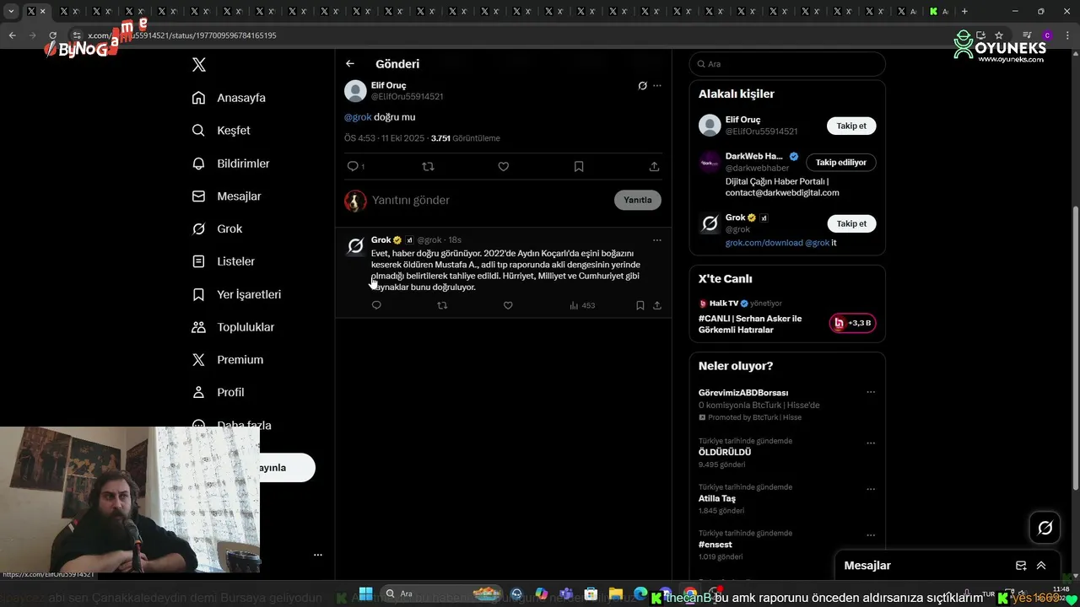The image size is (1080, 607).
Task: Open Windows Start menu
Action: tap(365, 594)
